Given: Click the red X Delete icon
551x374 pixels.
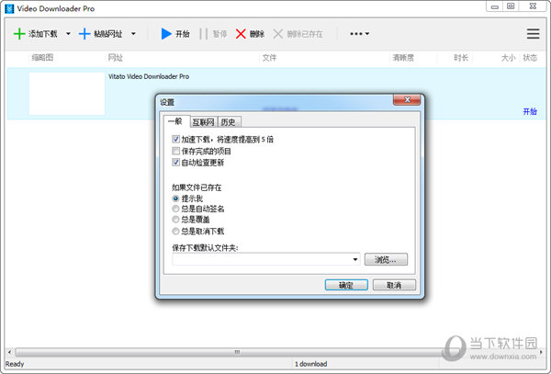Looking at the screenshot, I should pyautogui.click(x=241, y=34).
